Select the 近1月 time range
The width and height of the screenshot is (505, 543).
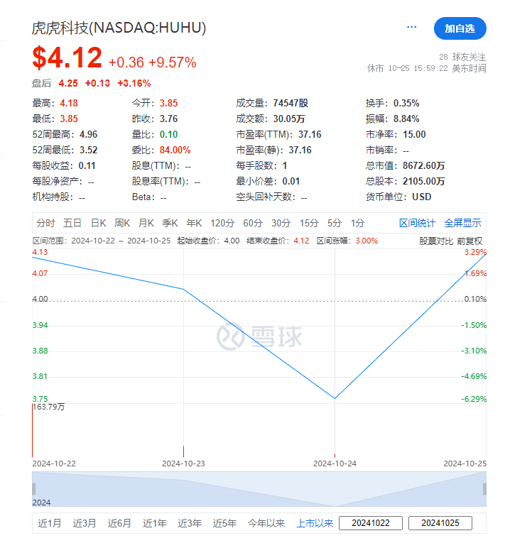(x=49, y=523)
